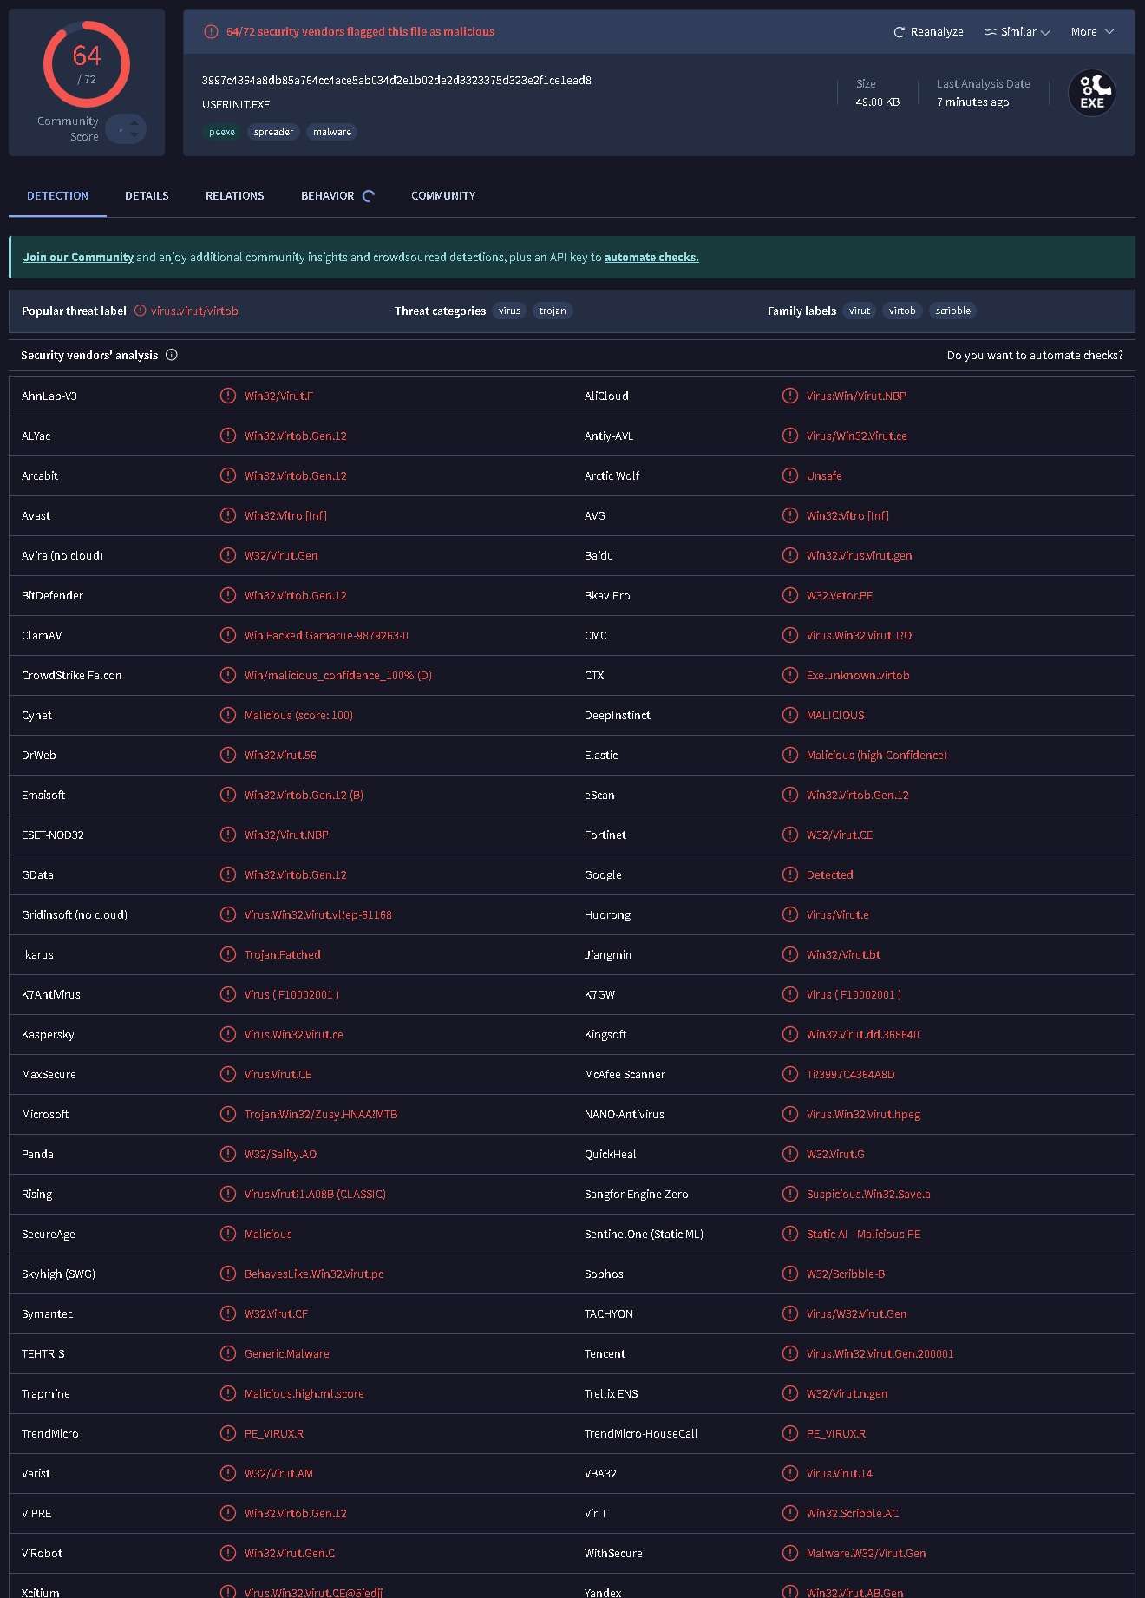Image resolution: width=1145 pixels, height=1598 pixels.
Task: Click the warning icon in malicious banner
Action: click(211, 32)
